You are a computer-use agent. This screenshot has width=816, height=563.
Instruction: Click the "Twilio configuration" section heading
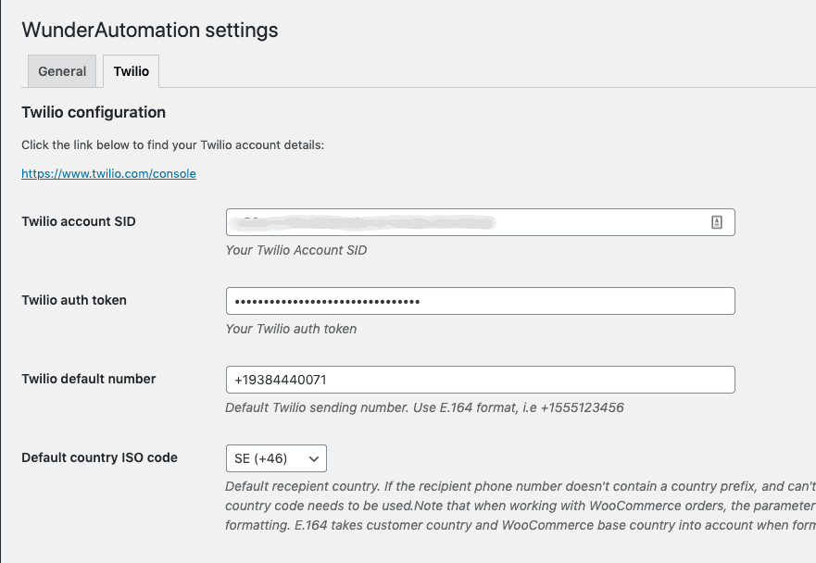pyautogui.click(x=94, y=112)
